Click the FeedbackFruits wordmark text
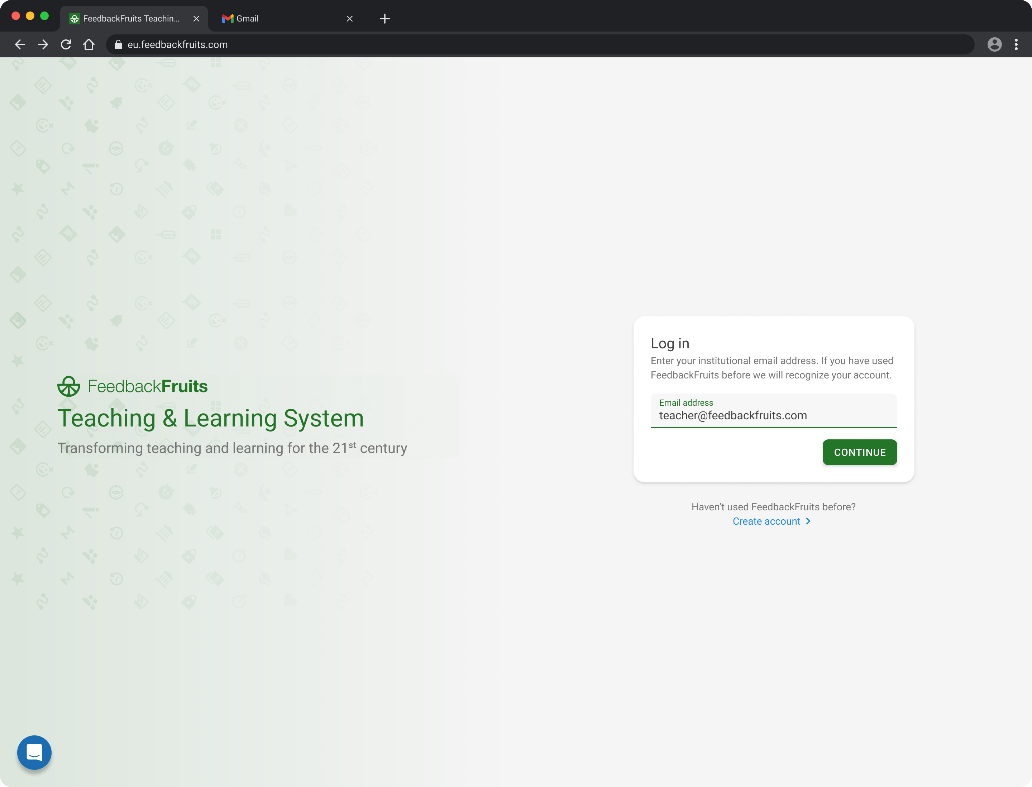This screenshot has height=787, width=1032. click(x=148, y=386)
